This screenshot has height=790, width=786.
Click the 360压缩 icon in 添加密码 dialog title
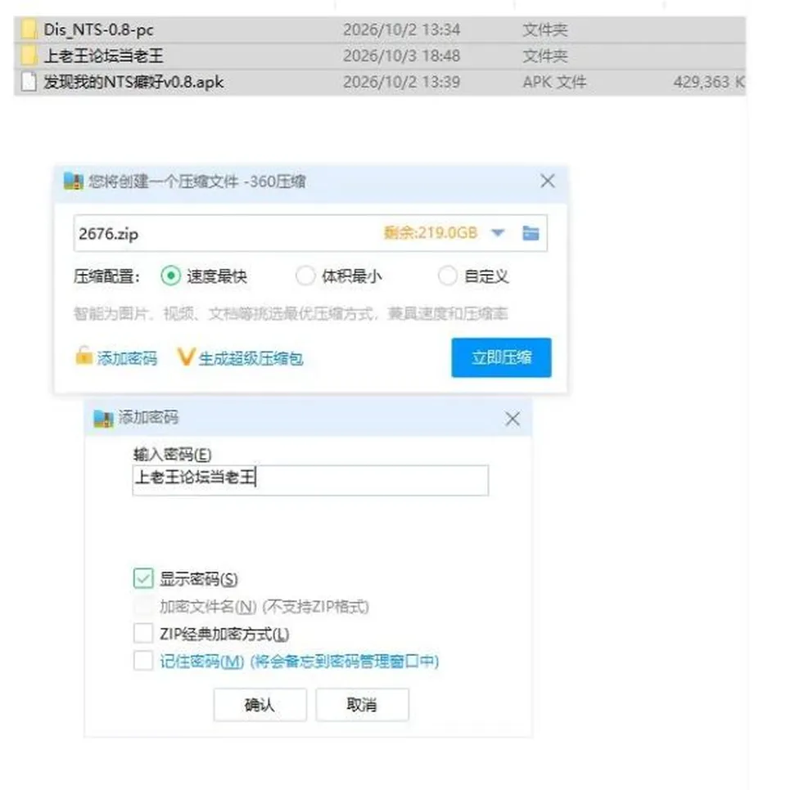[x=104, y=418]
